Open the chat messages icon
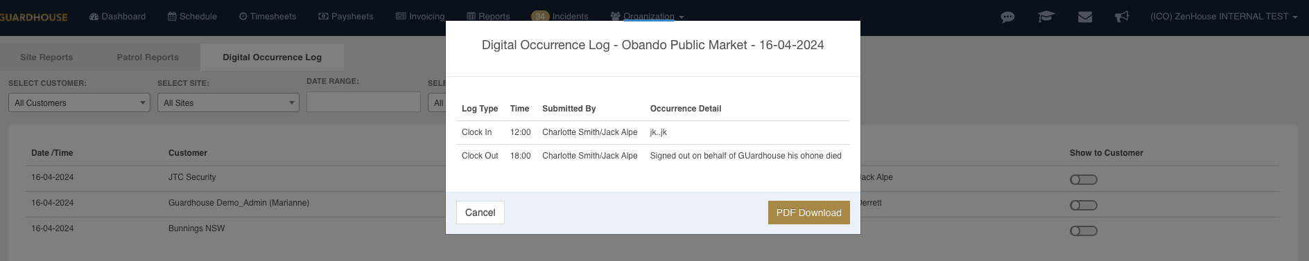1309x261 pixels. pyautogui.click(x=1007, y=17)
